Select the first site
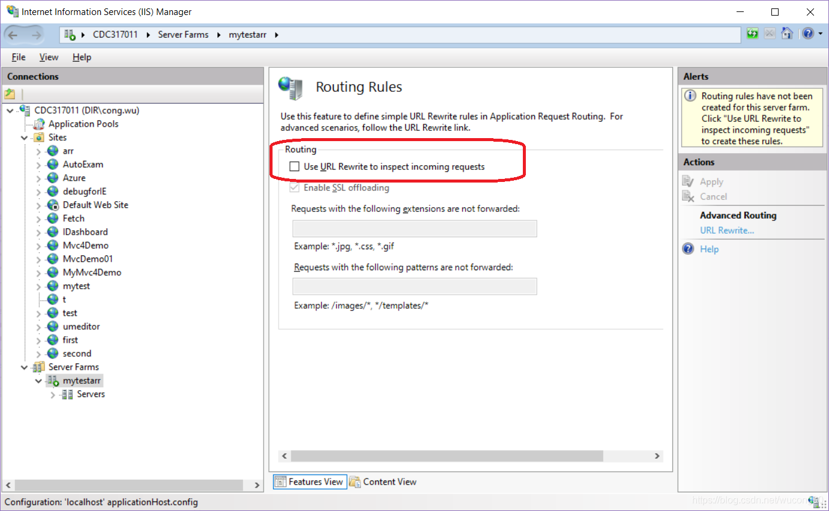Screen dimensions: 829x511 70,340
